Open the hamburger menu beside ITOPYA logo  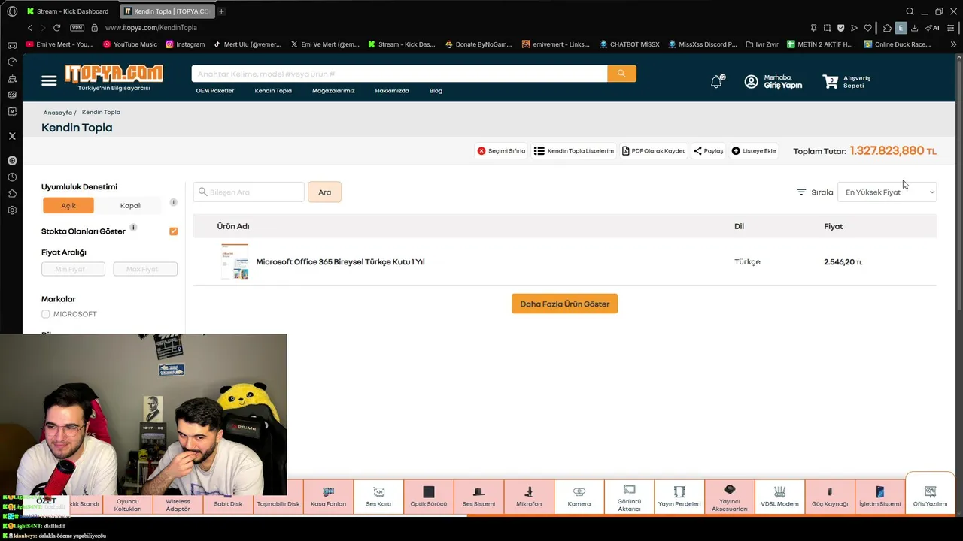pyautogui.click(x=49, y=80)
